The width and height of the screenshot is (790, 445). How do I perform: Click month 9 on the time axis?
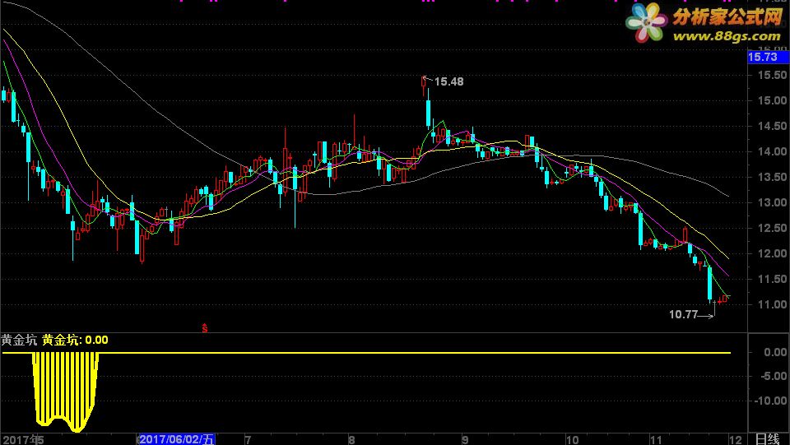point(464,439)
